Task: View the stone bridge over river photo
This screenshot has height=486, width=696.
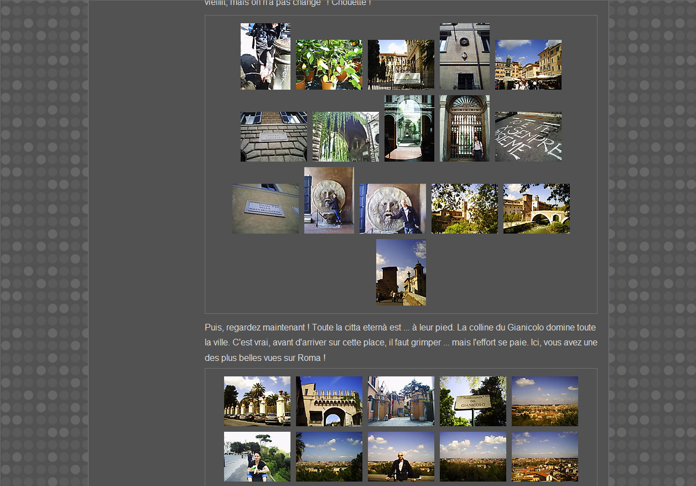Action: pos(536,209)
